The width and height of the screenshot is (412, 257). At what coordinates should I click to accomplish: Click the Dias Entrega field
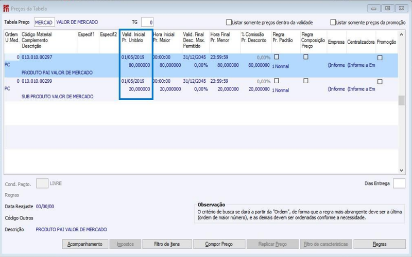click(x=399, y=183)
